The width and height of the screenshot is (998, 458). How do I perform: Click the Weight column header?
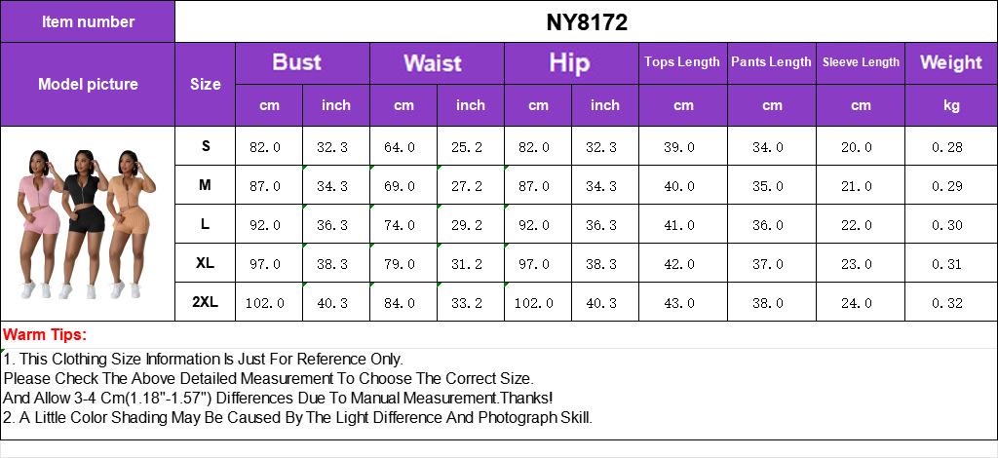click(x=951, y=63)
